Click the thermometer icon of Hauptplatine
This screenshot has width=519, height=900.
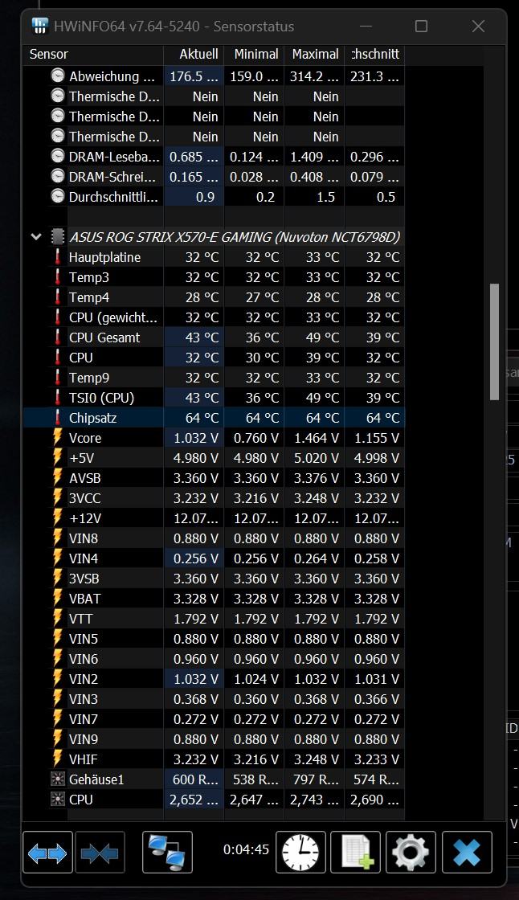click(57, 256)
